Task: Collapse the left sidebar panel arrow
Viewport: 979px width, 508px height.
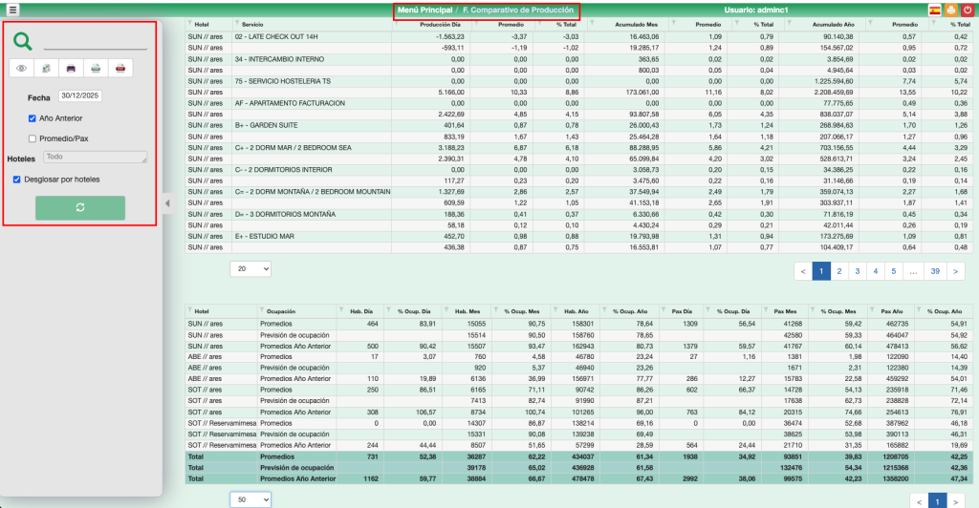Action: (167, 202)
